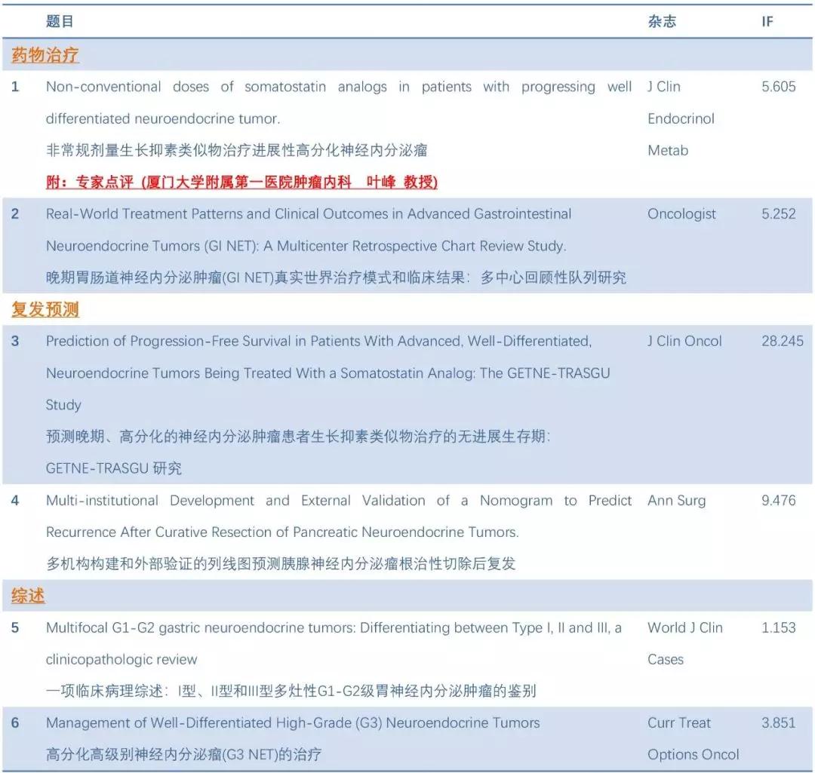815x773 pixels.
Task: Click the 杂志 column header
Action: 662,22
